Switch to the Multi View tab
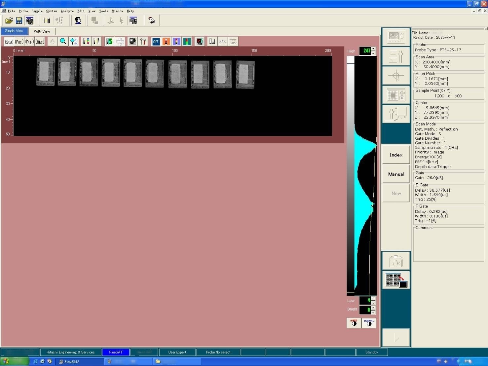This screenshot has height=366, width=488. click(x=42, y=31)
